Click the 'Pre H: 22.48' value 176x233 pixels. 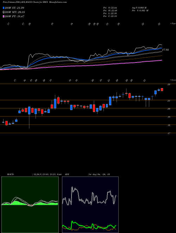[110, 11]
